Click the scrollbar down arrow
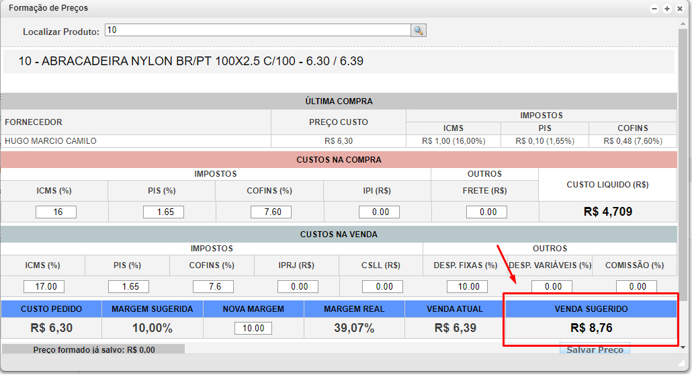Image resolution: width=692 pixels, height=377 pixels. click(x=683, y=347)
